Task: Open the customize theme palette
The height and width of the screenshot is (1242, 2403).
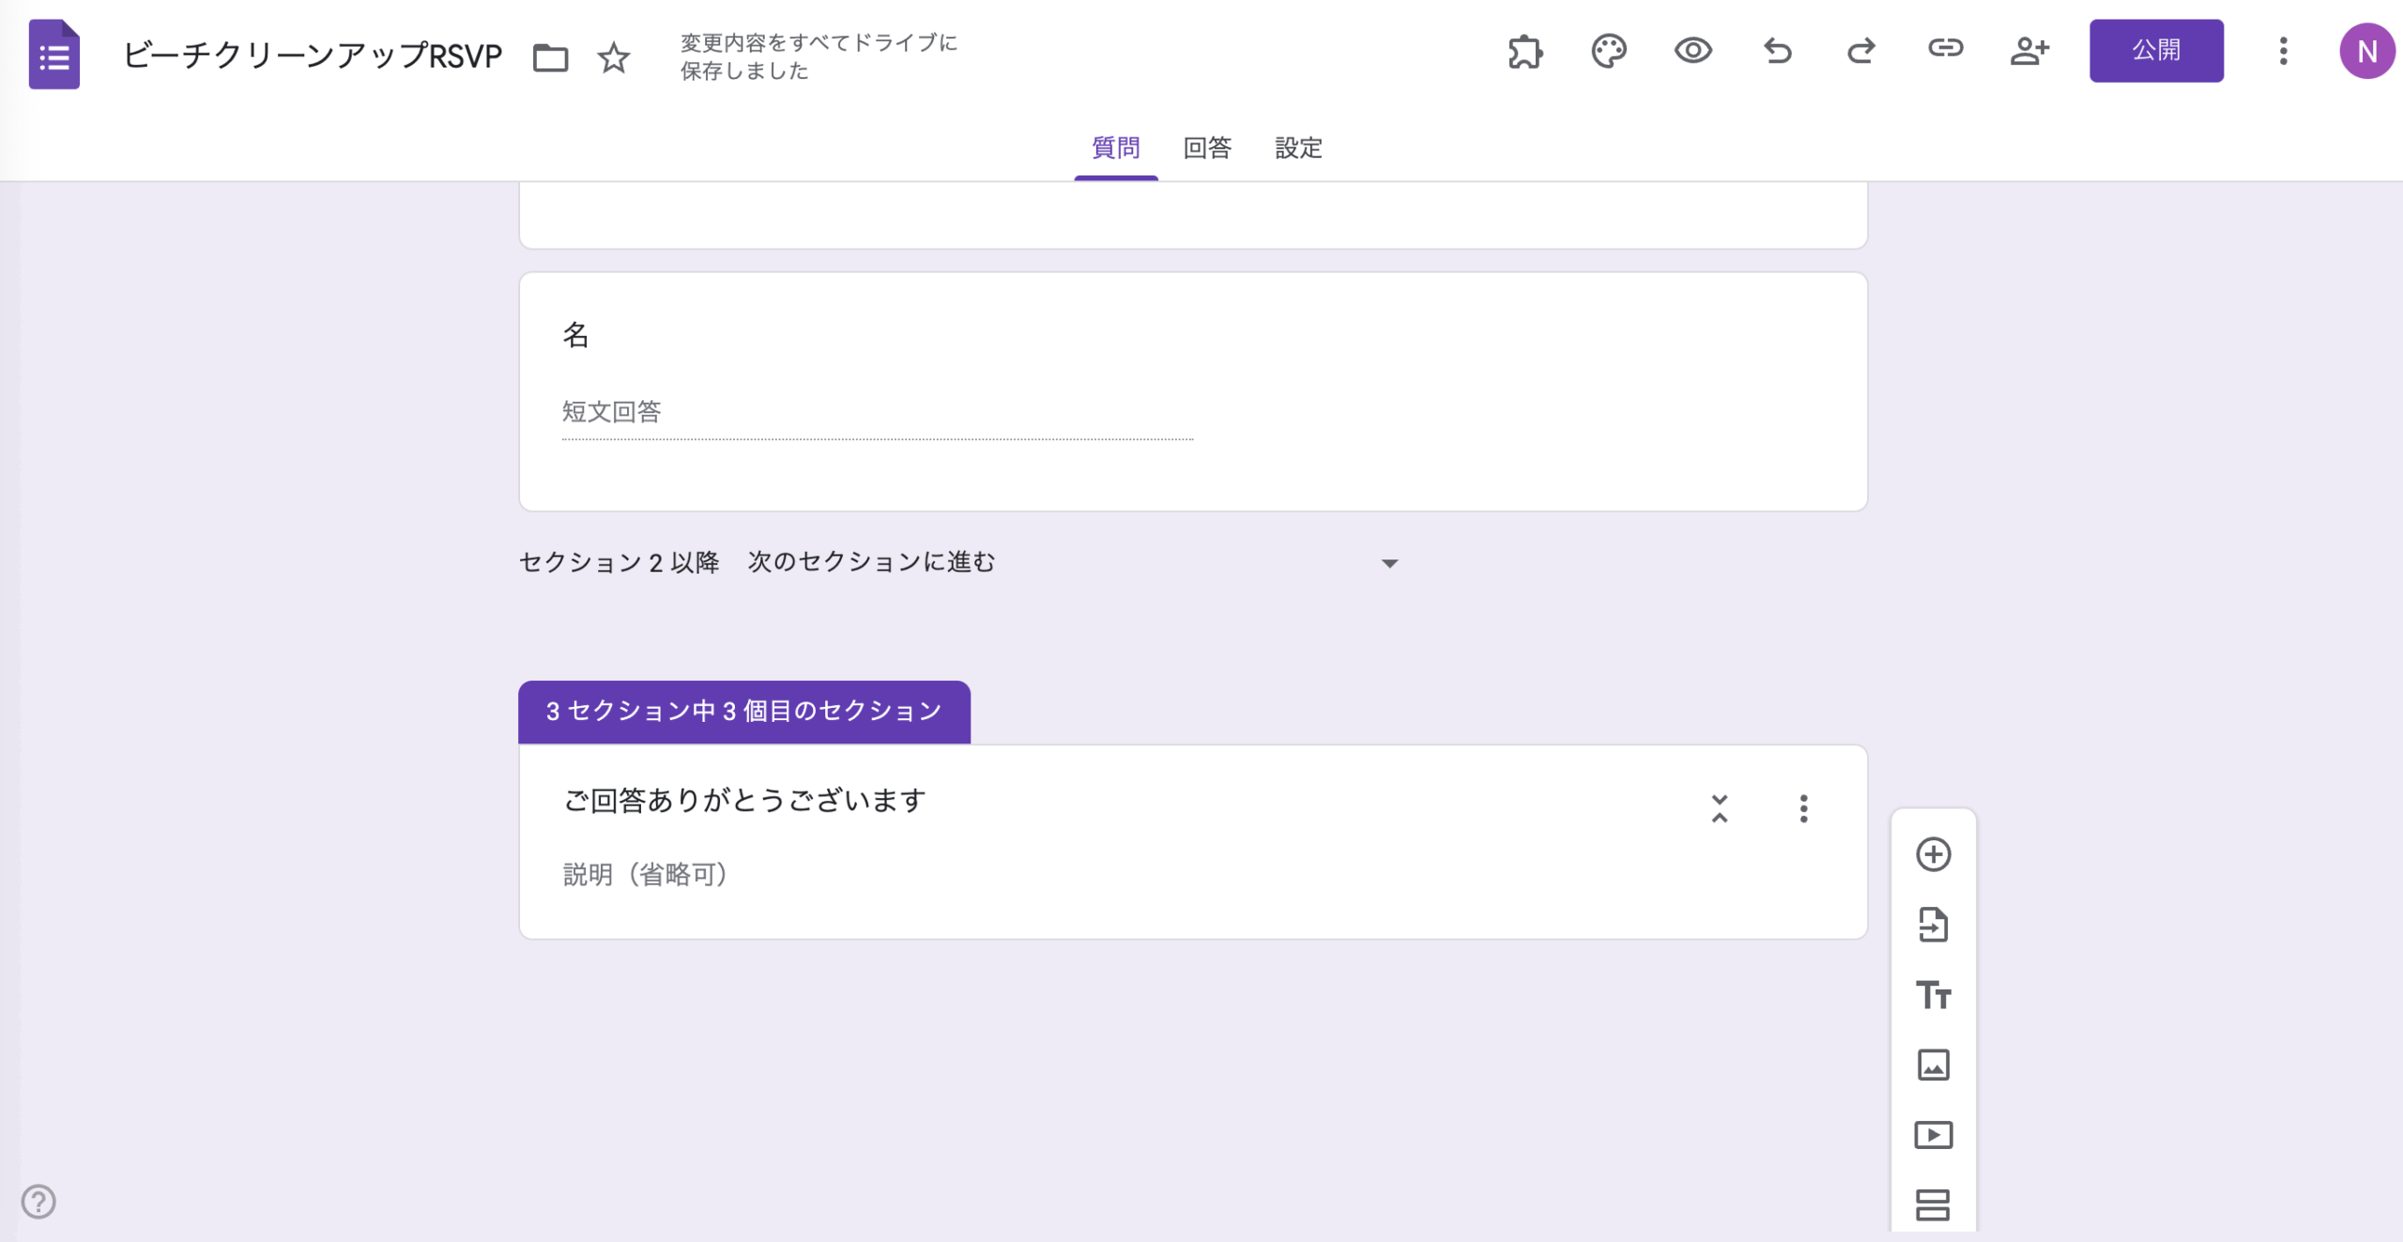Action: pos(1609,51)
